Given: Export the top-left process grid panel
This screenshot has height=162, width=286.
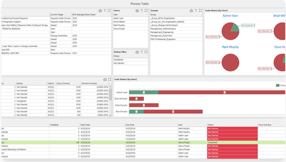Looking at the screenshot, I should 100,10.
